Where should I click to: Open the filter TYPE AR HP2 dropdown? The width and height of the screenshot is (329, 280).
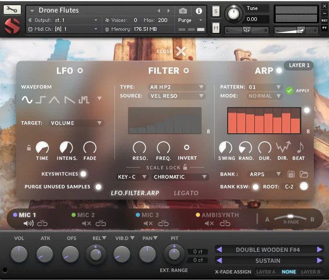point(177,87)
